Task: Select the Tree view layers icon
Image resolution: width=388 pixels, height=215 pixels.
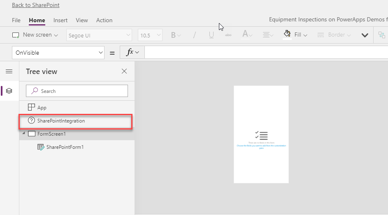Action: (9, 91)
